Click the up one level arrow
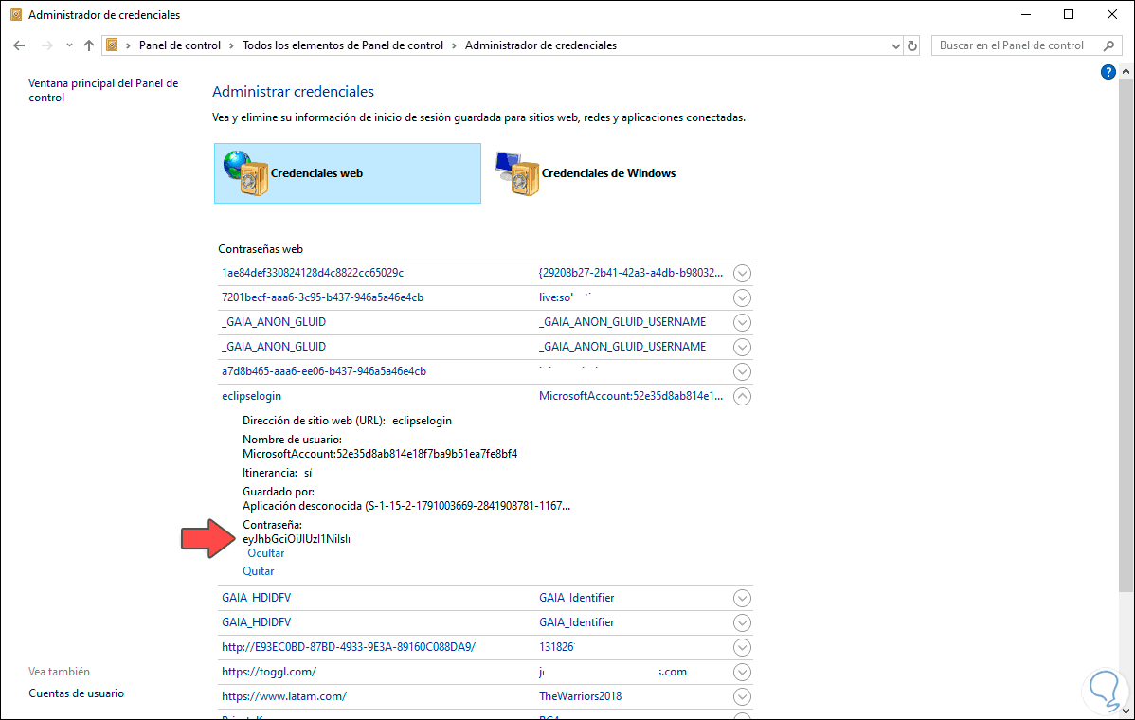The width and height of the screenshot is (1135, 720). pos(89,45)
